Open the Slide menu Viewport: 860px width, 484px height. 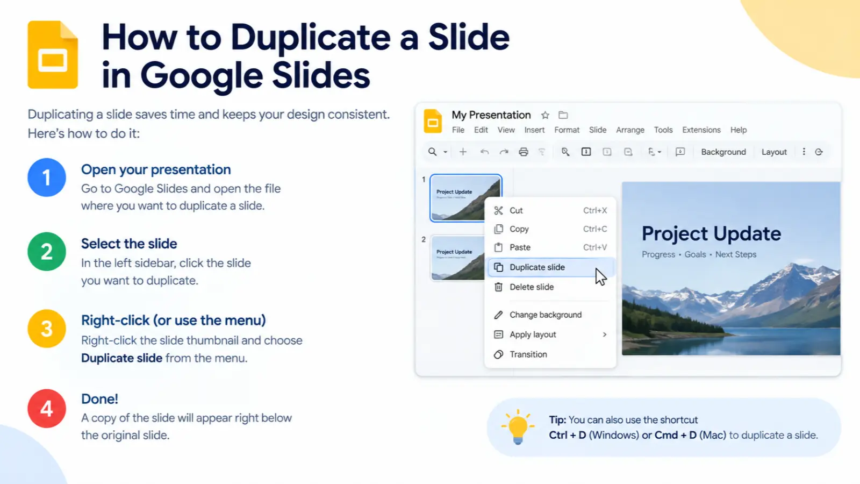pyautogui.click(x=598, y=130)
